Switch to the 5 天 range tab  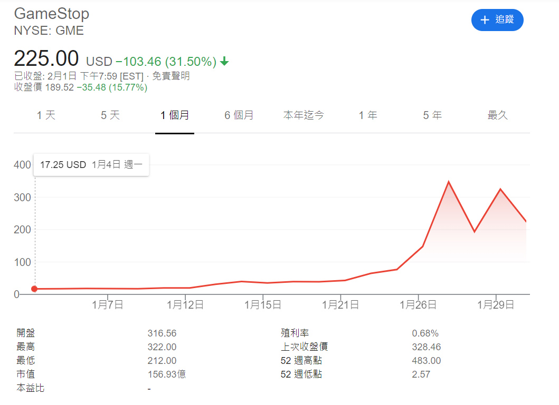[110, 115]
